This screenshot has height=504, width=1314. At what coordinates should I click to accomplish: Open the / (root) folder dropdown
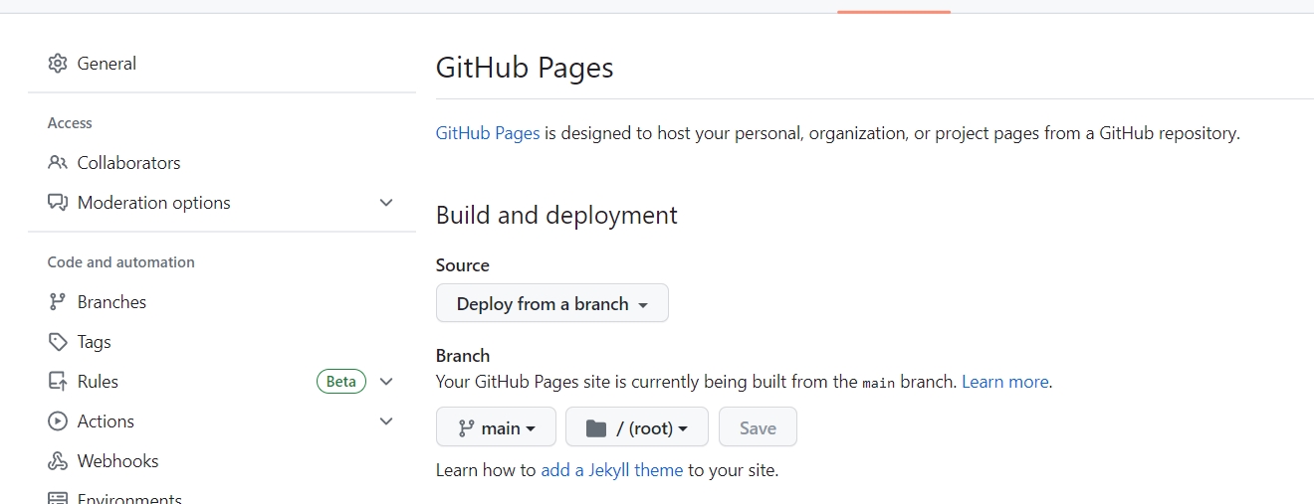[637, 426]
